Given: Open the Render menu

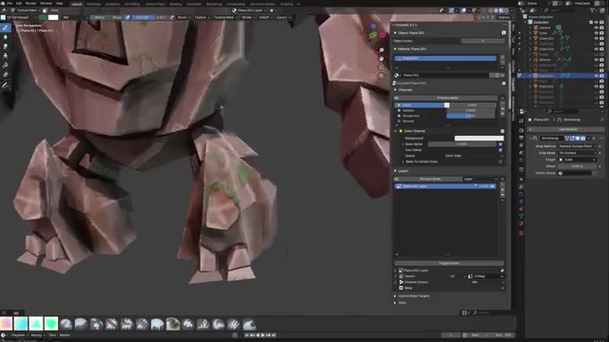Looking at the screenshot, I should point(30,4).
